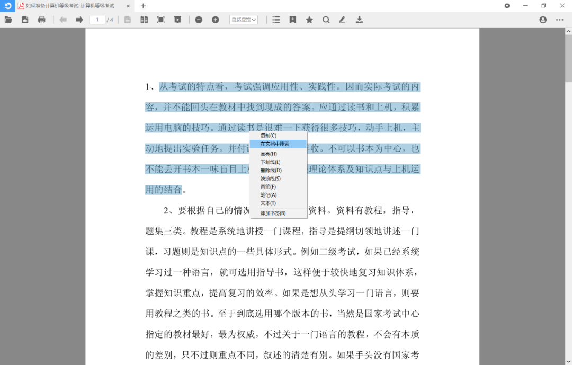The image size is (572, 365).
Task: Open the bookmarks panel icon
Action: [292, 20]
